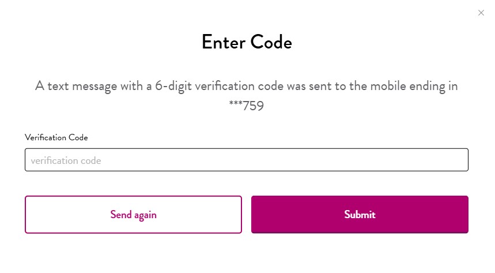
Task: Close the Enter Code dialog
Action: pos(481,13)
